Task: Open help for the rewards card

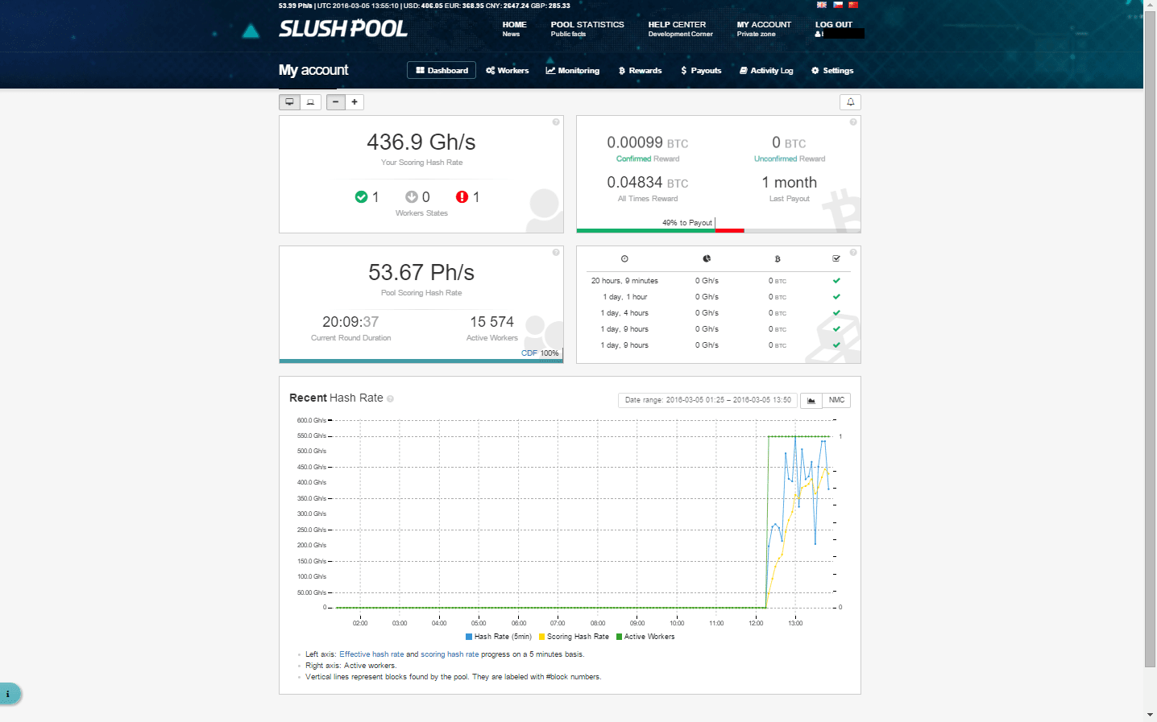Action: tap(853, 122)
